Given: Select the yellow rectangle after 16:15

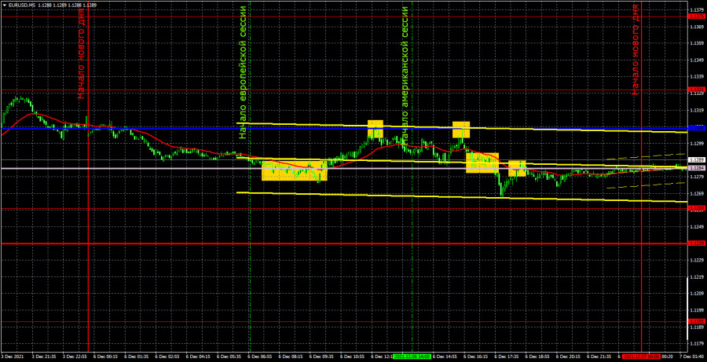Looking at the screenshot, I should point(482,163).
